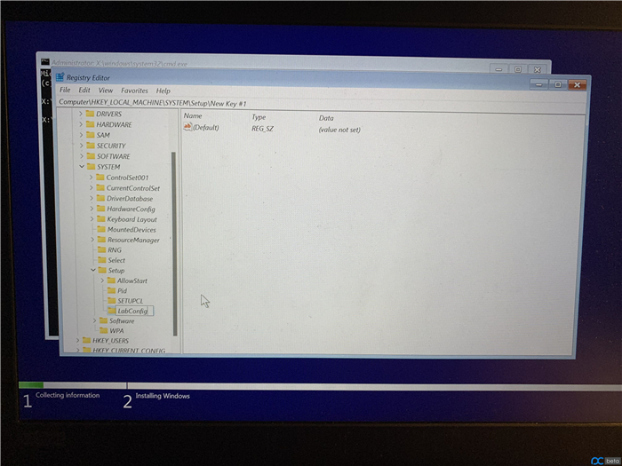This screenshot has width=622, height=466.
Task: Select the SYSTEM folder icon
Action: pos(91,167)
